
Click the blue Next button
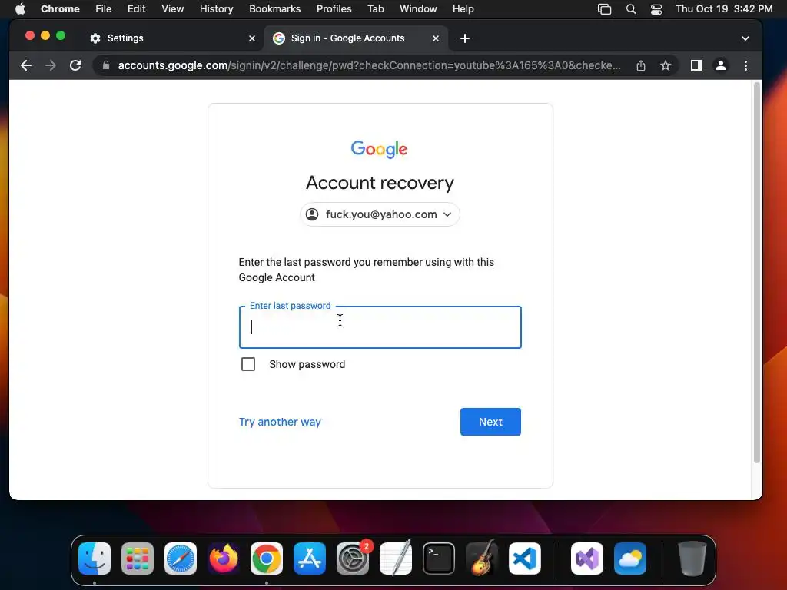490,422
